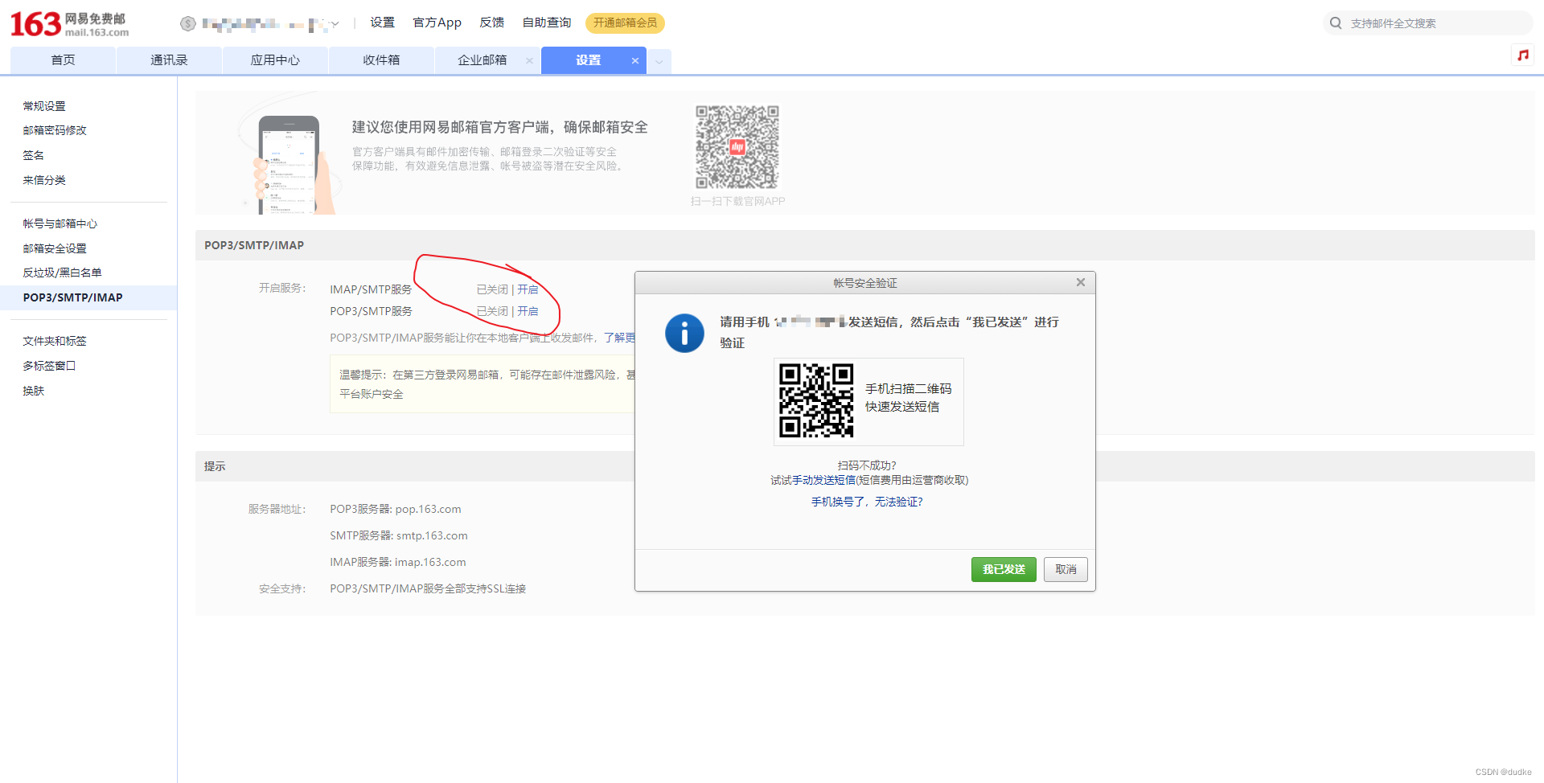Click the 开通邮箱会员 button
Image resolution: width=1544 pixels, height=783 pixels.
click(x=625, y=23)
